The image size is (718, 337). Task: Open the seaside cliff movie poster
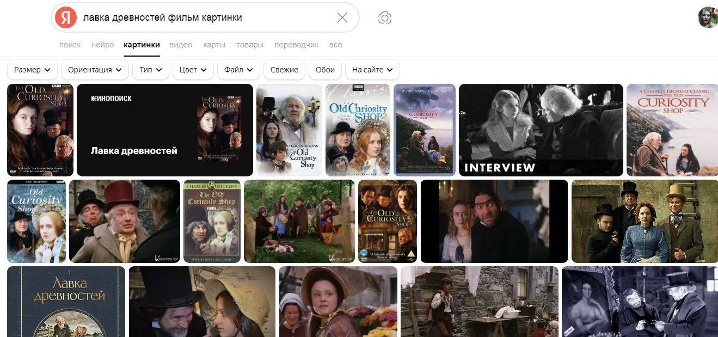pyautogui.click(x=424, y=130)
